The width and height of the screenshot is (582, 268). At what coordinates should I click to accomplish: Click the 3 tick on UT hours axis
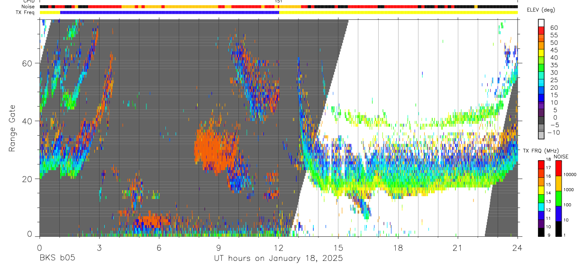click(99, 247)
